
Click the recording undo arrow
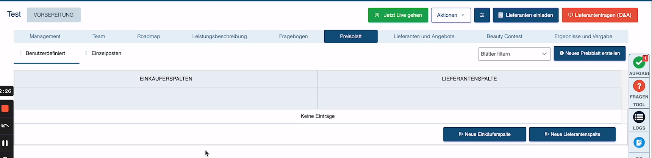(x=5, y=126)
